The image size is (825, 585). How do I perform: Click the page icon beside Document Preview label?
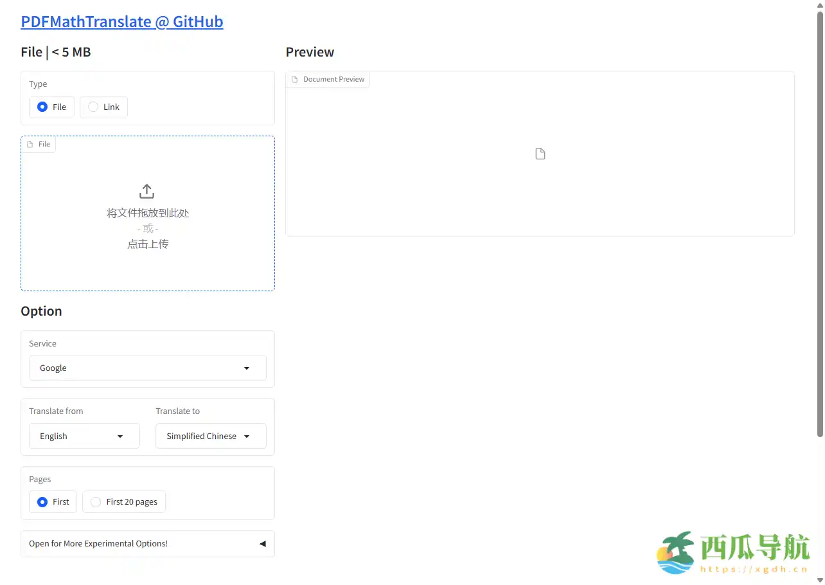295,79
